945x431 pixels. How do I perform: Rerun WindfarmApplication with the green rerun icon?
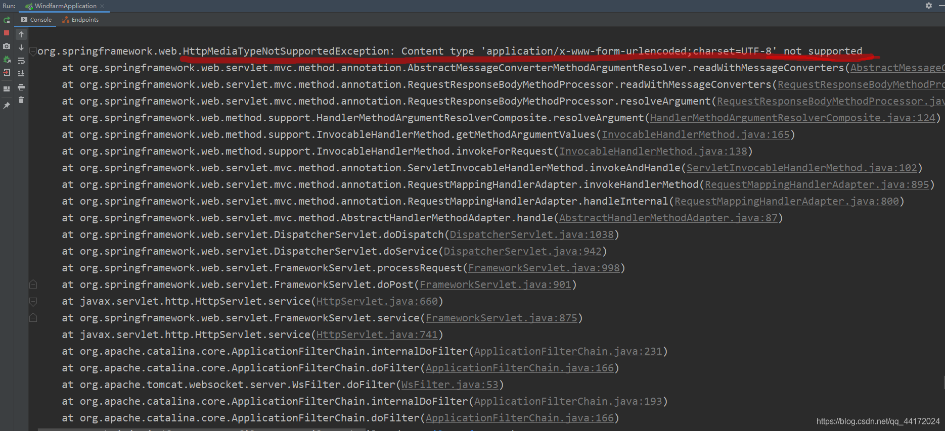coord(7,20)
